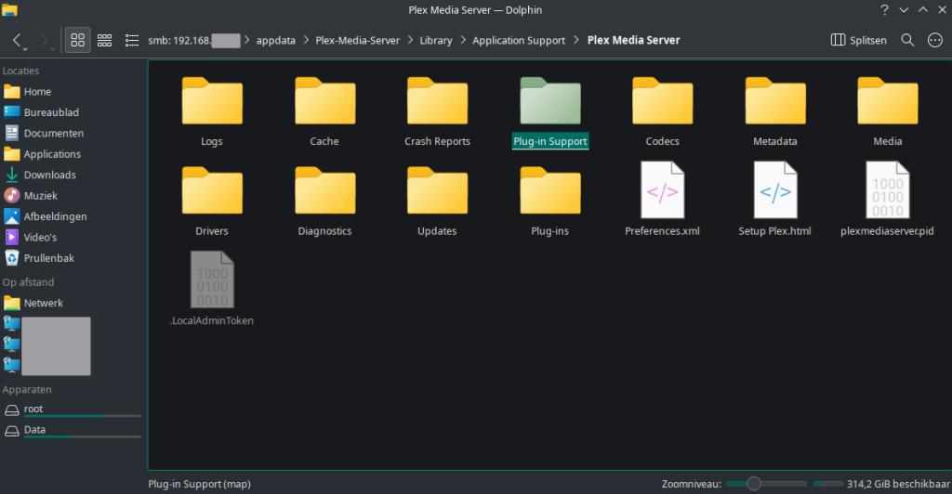Open the back history dropdown arrow

(x=27, y=48)
